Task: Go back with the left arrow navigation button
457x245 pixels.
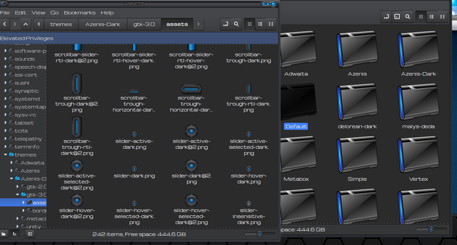Action: pos(5,24)
